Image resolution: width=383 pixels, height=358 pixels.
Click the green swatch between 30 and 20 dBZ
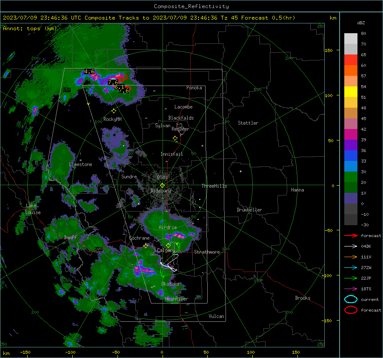(x=351, y=177)
